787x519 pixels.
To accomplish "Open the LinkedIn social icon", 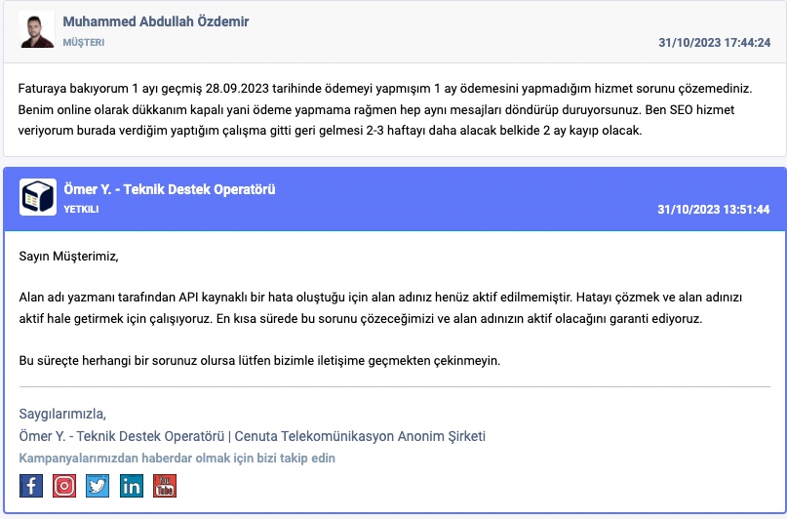I will (132, 486).
